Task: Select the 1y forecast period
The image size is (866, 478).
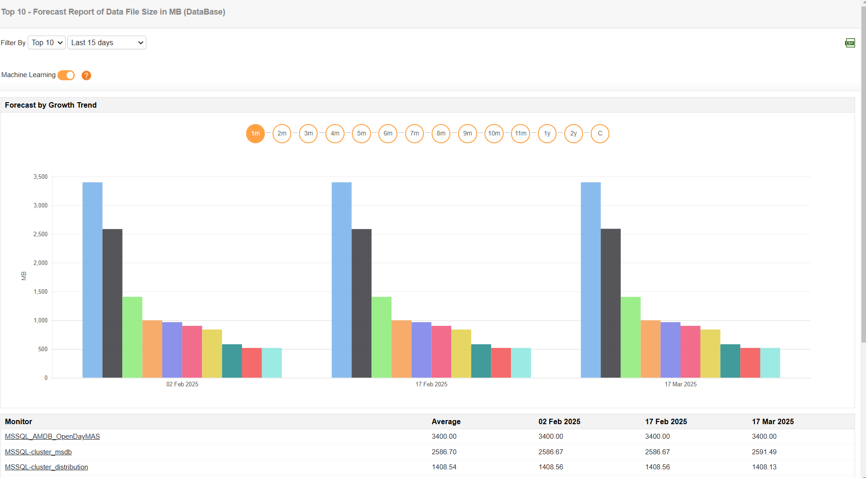Action: (547, 134)
